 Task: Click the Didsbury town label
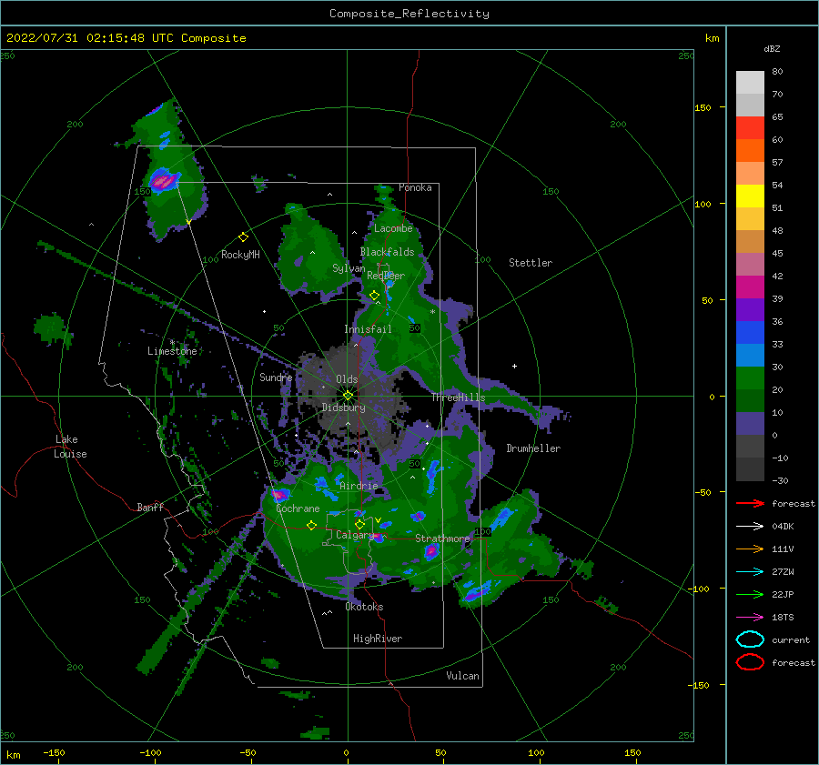(343, 408)
